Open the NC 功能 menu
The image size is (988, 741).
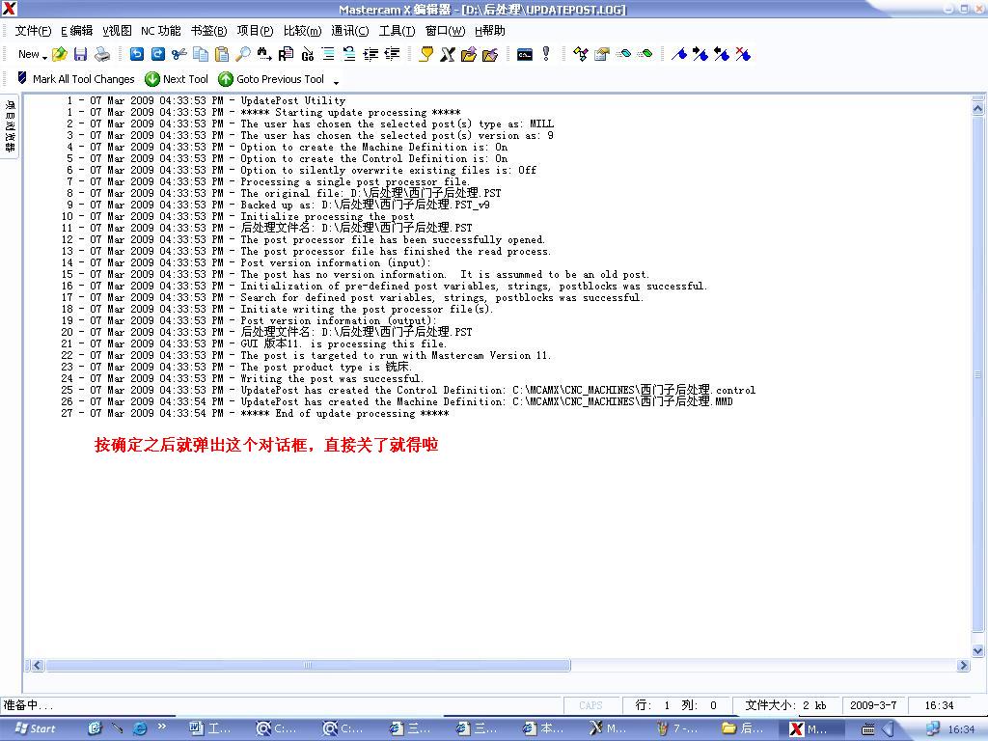click(161, 31)
